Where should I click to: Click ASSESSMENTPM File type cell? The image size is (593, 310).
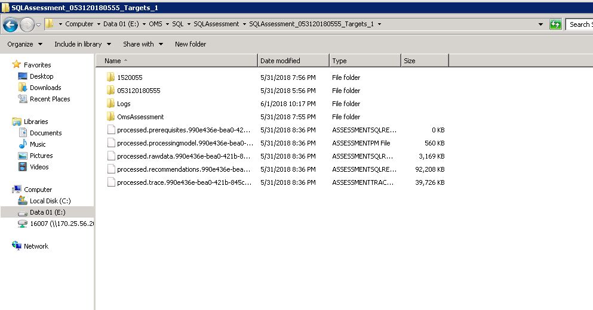[361, 143]
